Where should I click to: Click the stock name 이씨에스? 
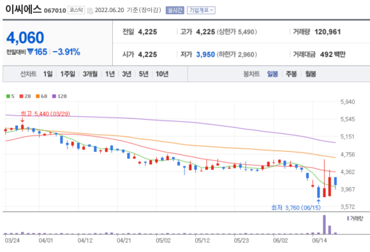[24, 10]
